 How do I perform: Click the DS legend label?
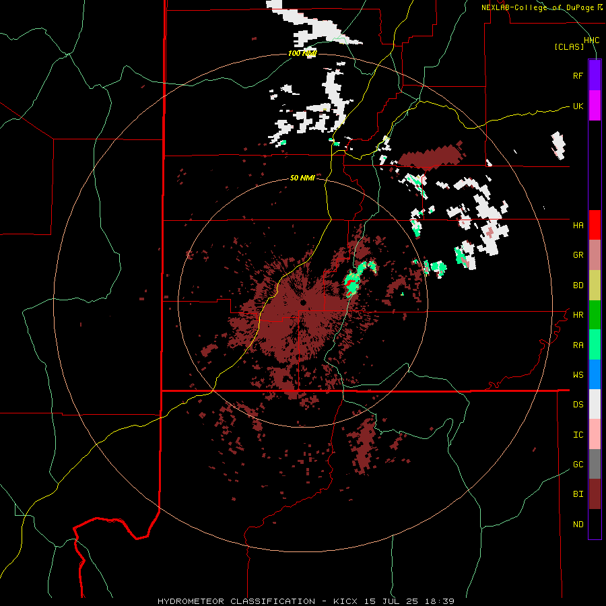578,405
